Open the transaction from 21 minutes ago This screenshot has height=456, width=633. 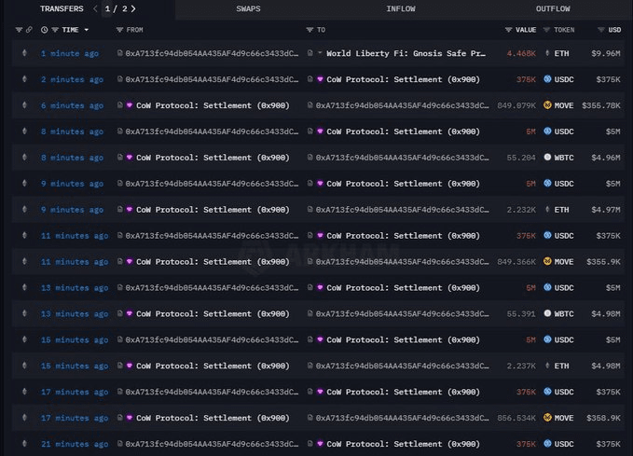75,444
